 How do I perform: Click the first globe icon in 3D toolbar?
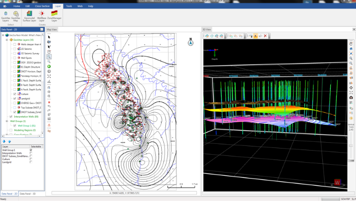(x=207, y=36)
